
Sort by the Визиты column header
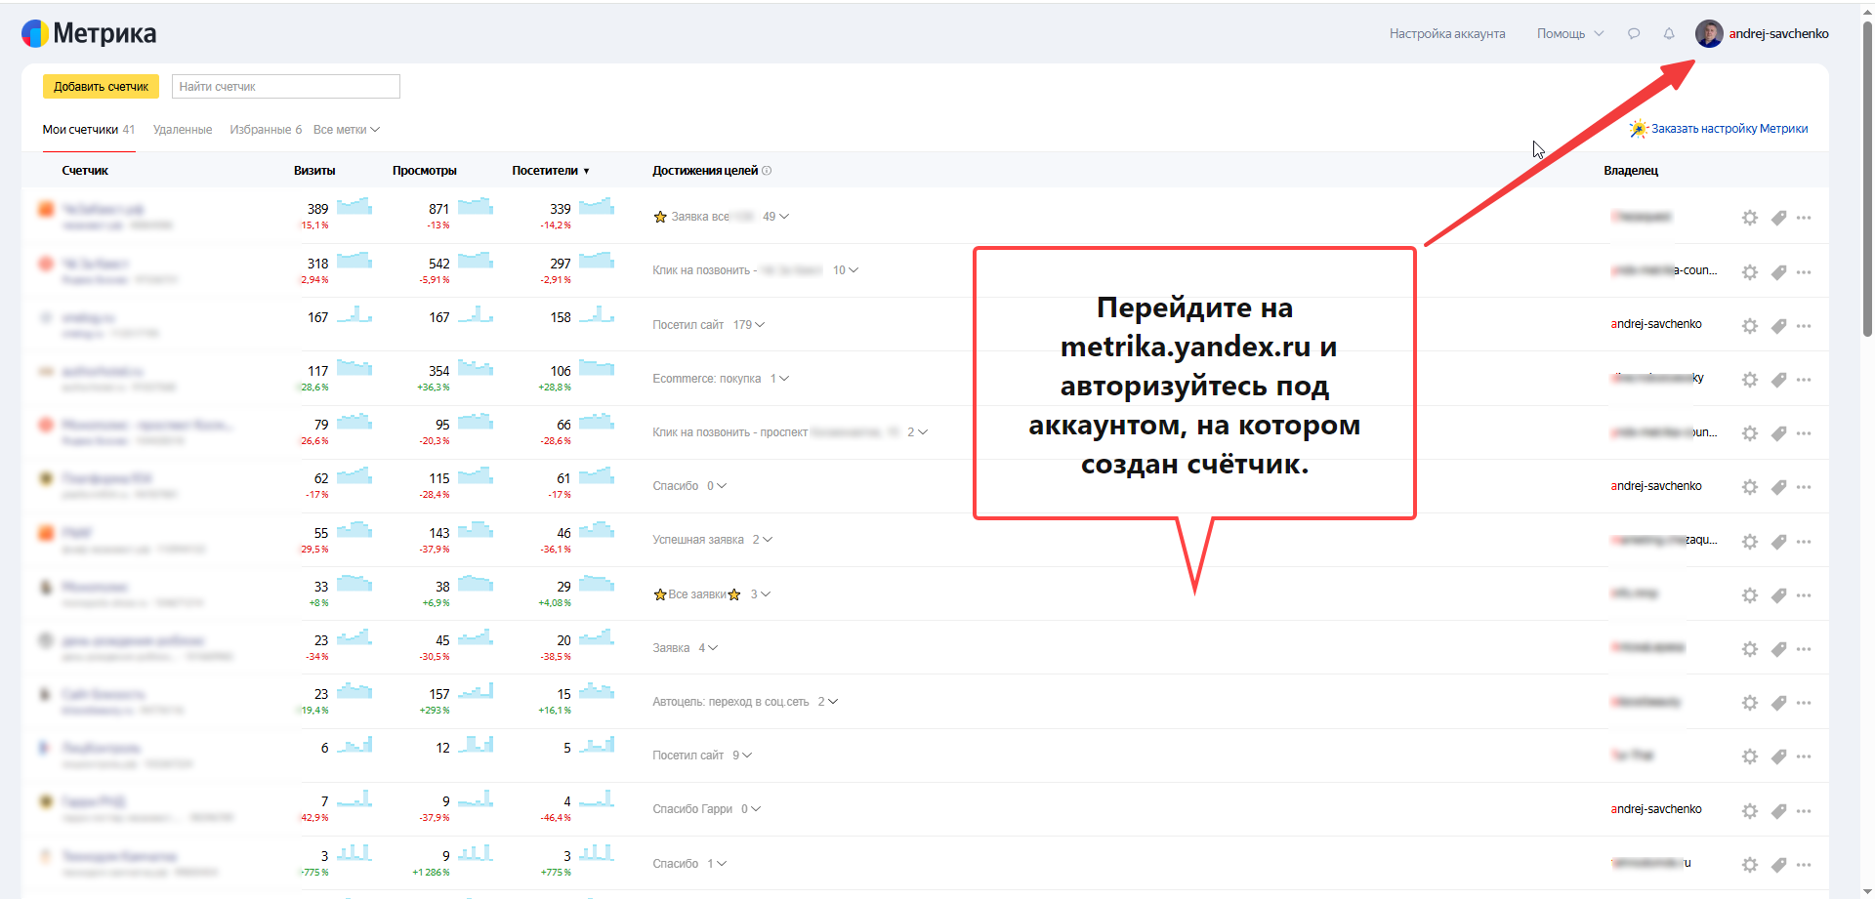click(x=314, y=171)
